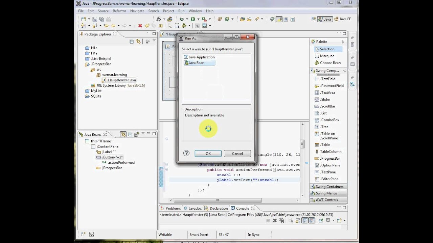Select Java Application in Run As list
This screenshot has width=433, height=243.
(x=199, y=57)
